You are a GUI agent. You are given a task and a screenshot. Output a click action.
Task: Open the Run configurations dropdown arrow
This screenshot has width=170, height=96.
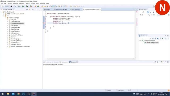coord(25,6)
